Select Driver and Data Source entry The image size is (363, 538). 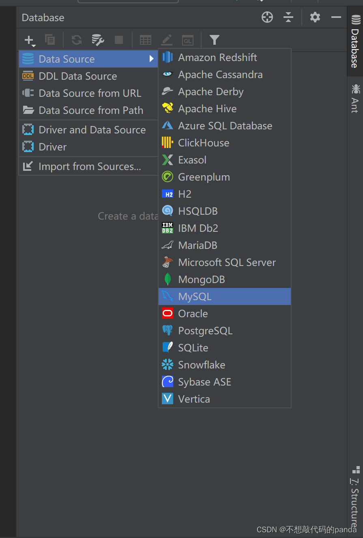(x=88, y=130)
